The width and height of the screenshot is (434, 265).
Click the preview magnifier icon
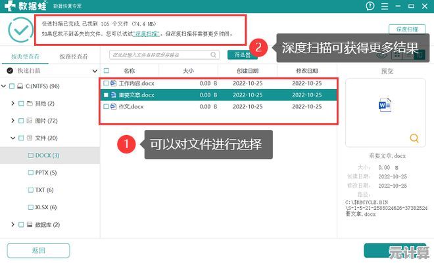414,138
